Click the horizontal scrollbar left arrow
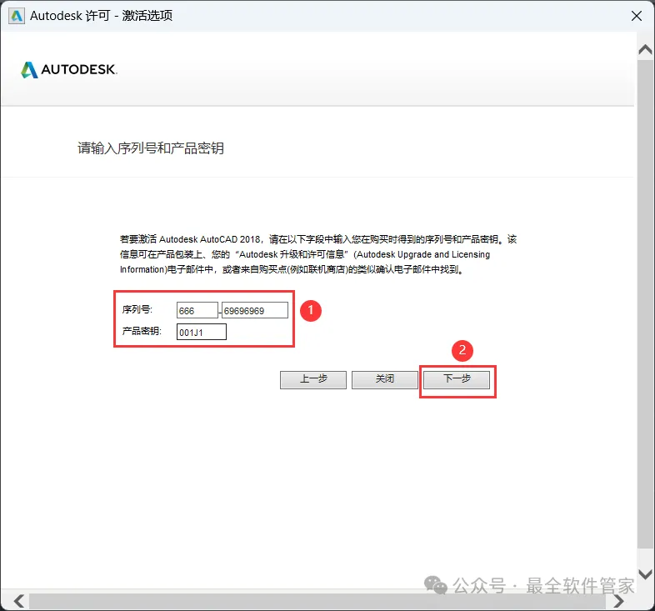The image size is (655, 611). point(19,601)
